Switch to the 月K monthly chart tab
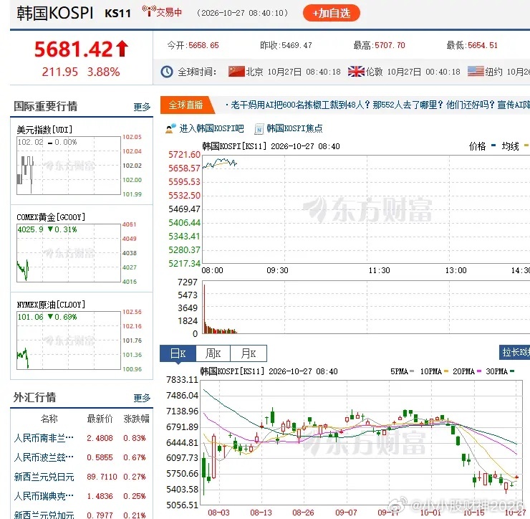Viewport: 530px width, 519px height. click(249, 353)
